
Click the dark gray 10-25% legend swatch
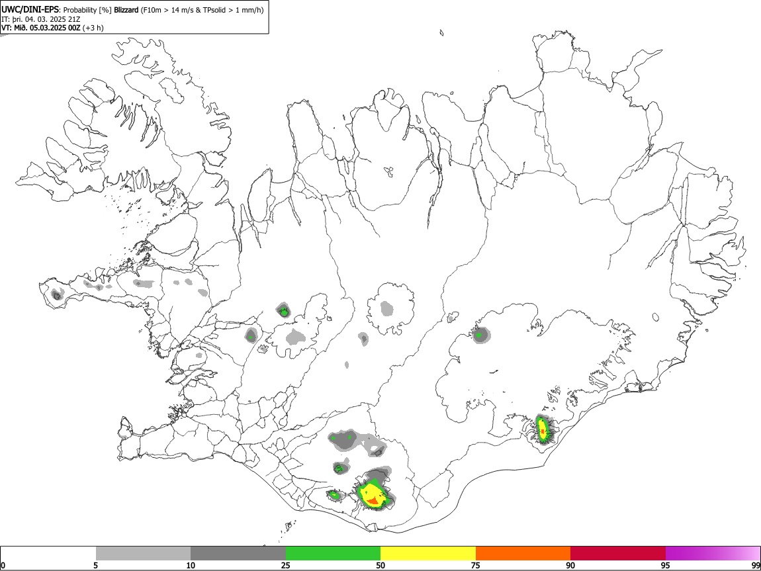click(x=238, y=553)
